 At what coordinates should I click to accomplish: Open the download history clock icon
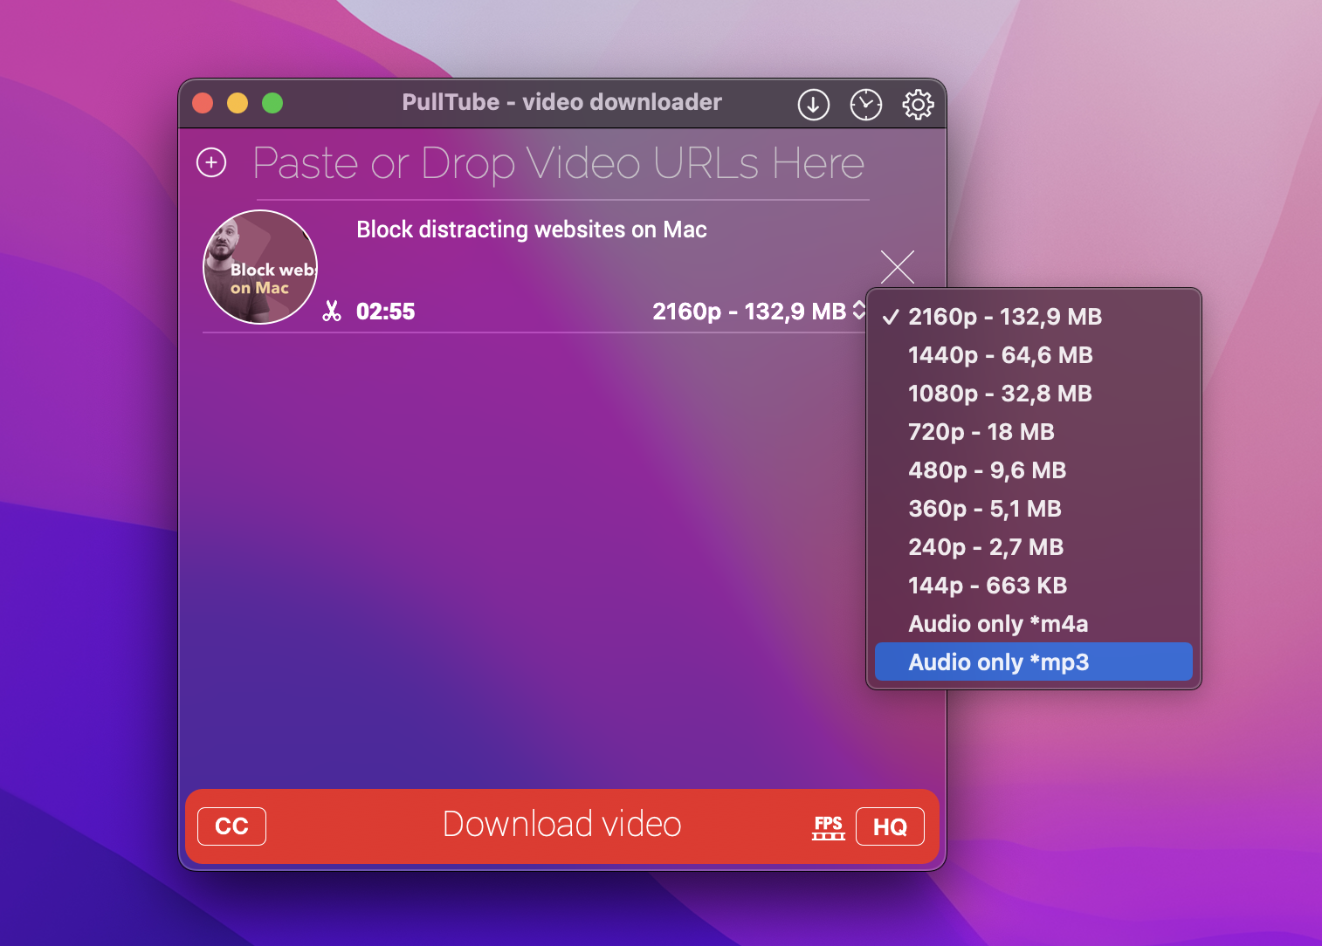pos(865,105)
